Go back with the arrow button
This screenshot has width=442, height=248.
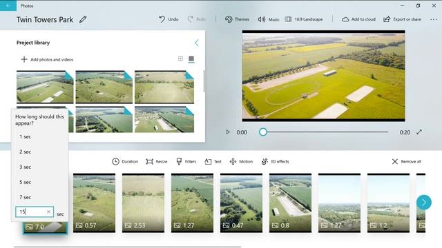pyautogui.click(x=8, y=6)
